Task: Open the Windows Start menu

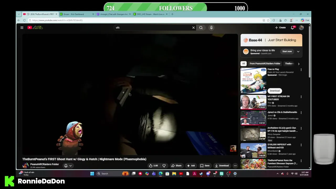Action: click(x=92, y=174)
